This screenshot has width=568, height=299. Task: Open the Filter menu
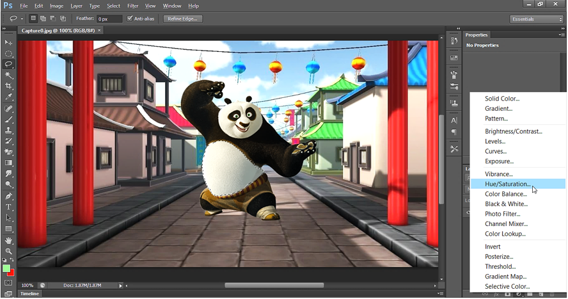[133, 6]
